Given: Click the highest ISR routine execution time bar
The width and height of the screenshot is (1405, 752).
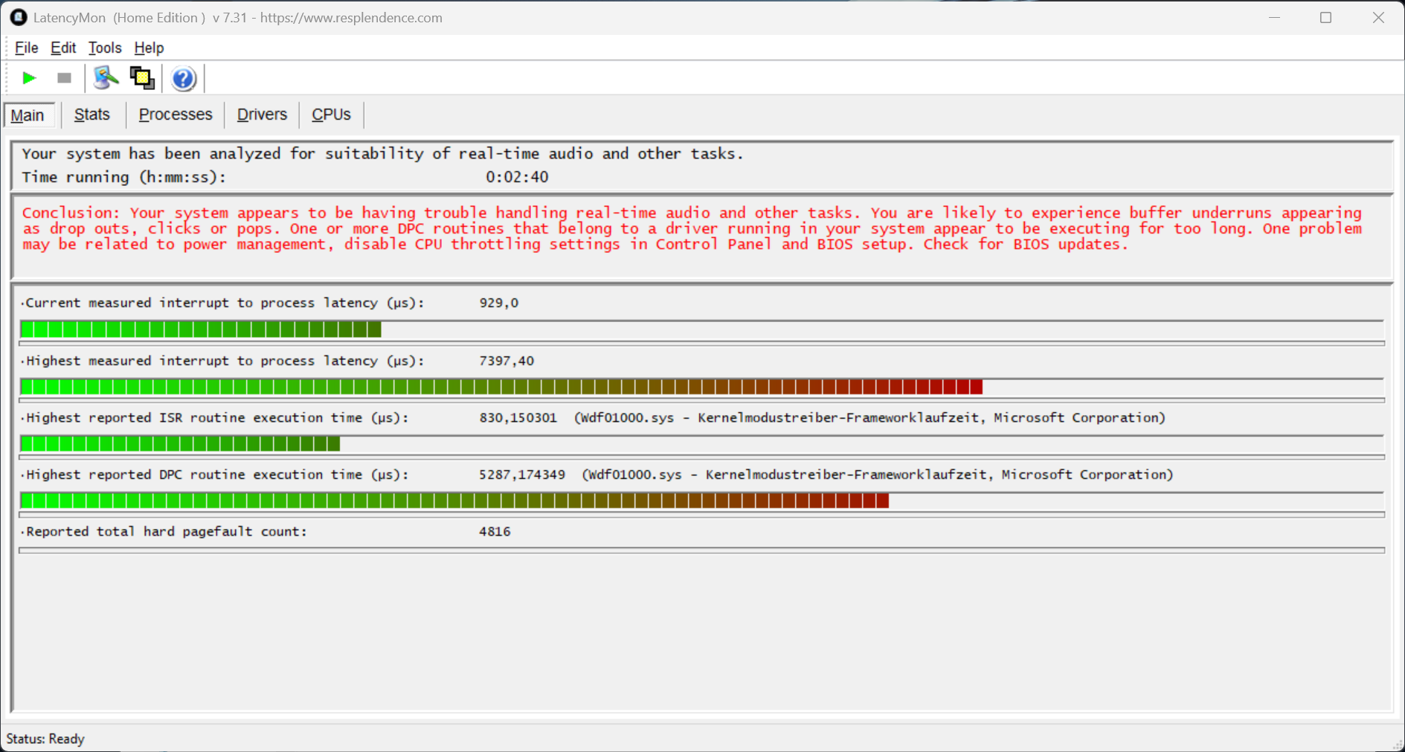Looking at the screenshot, I should tap(701, 444).
